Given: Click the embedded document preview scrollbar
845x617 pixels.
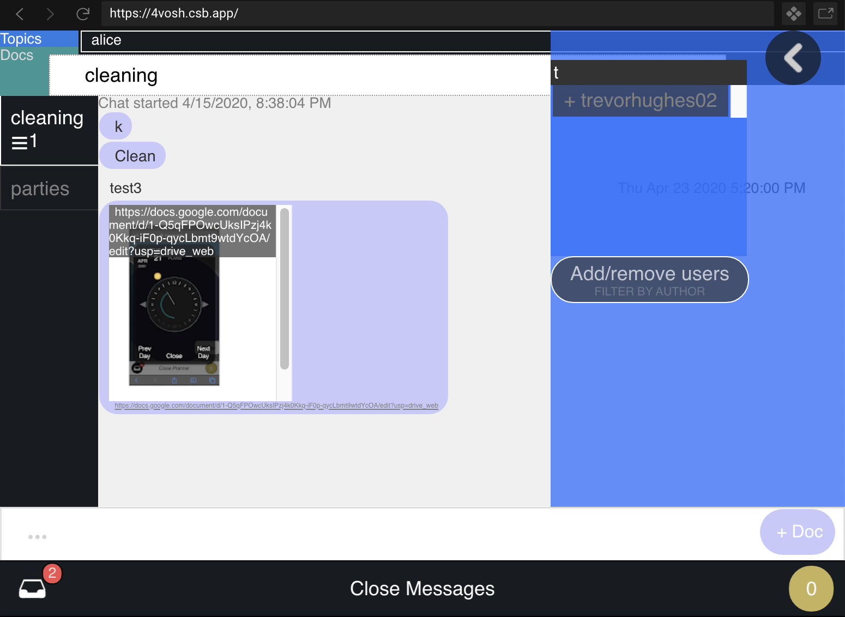Looking at the screenshot, I should pos(284,289).
